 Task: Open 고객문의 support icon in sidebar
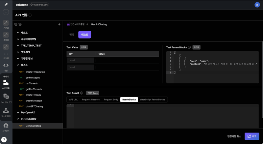click(x=6, y=126)
